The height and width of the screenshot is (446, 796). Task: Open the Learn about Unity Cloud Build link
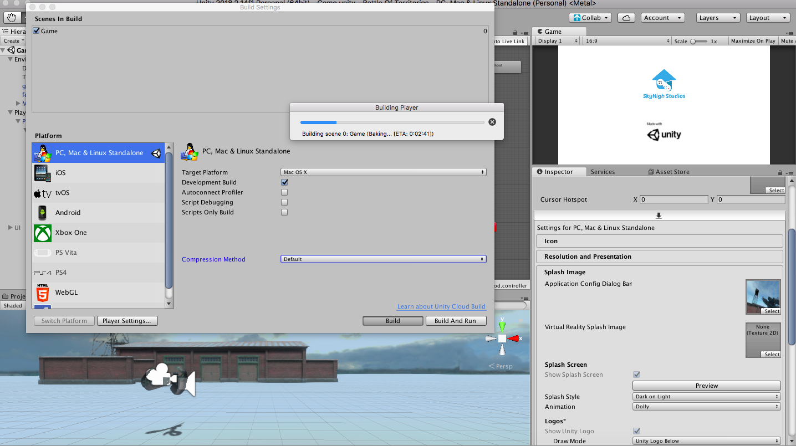pyautogui.click(x=441, y=306)
